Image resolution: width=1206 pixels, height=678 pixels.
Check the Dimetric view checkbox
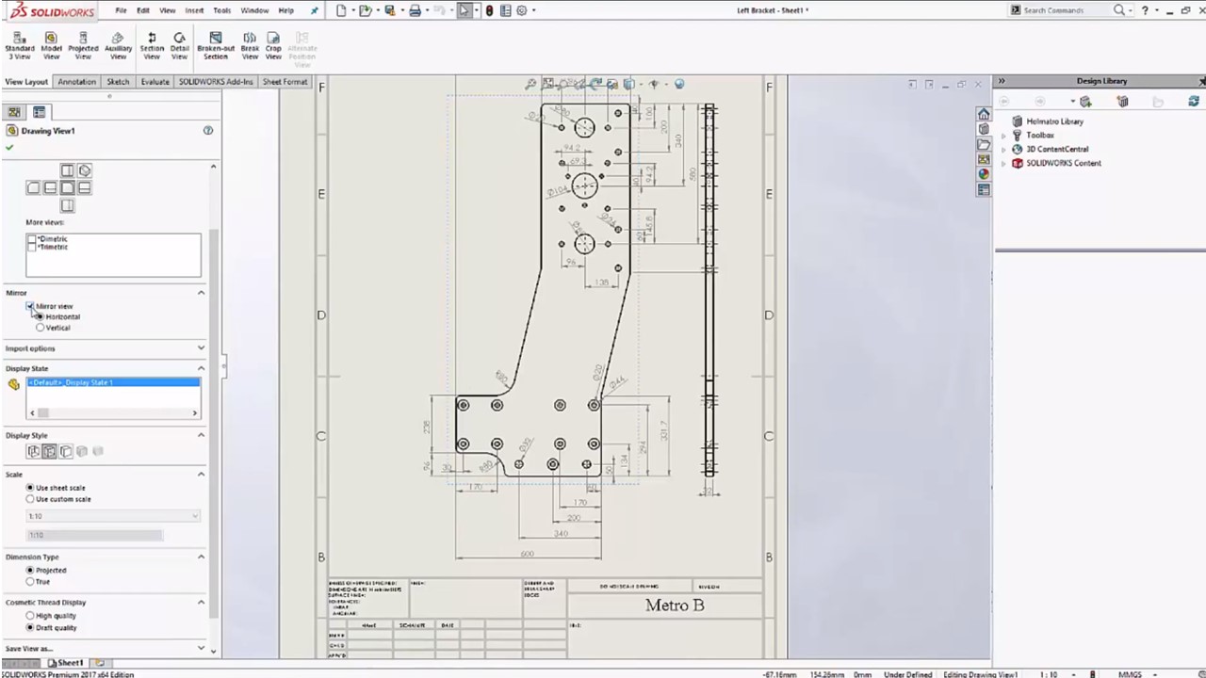click(32, 240)
